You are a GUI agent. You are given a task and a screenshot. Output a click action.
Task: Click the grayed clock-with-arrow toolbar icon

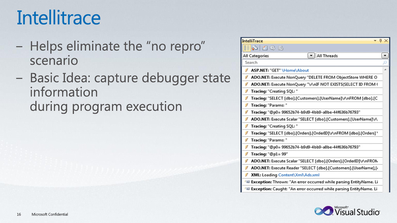[x=273, y=48]
